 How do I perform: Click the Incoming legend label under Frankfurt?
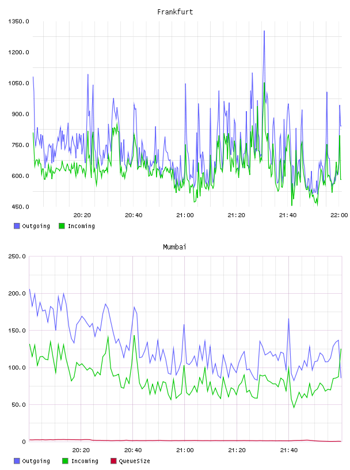81,226
